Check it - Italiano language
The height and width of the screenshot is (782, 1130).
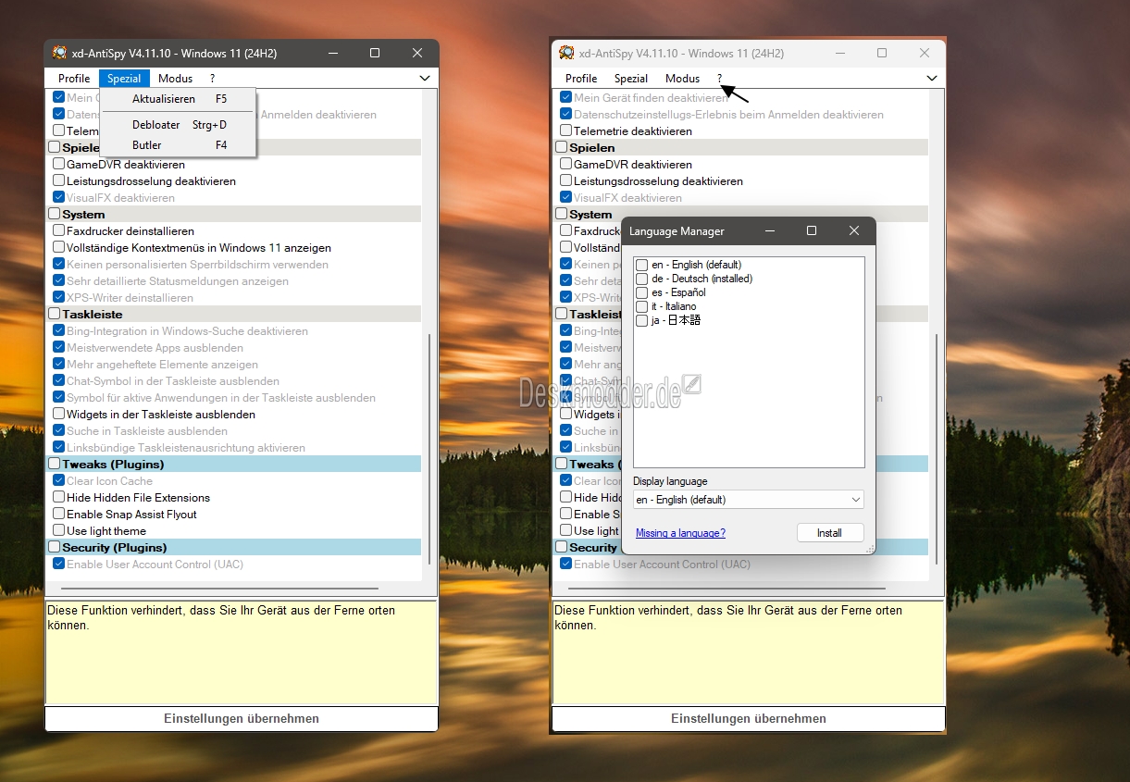coord(641,306)
